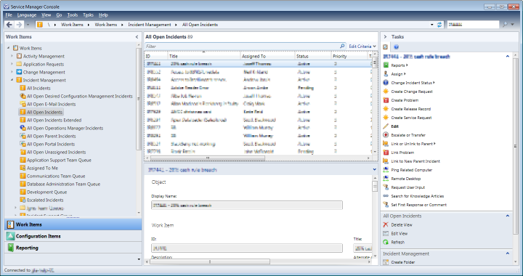Collapse the incident details preview pane
The image size is (523, 276).
point(375,170)
